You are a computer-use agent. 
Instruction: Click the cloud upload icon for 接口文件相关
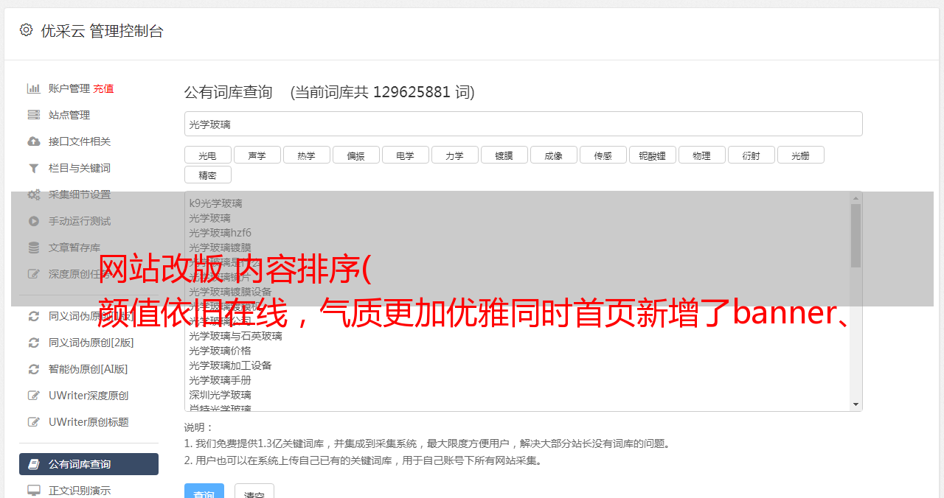pyautogui.click(x=34, y=141)
